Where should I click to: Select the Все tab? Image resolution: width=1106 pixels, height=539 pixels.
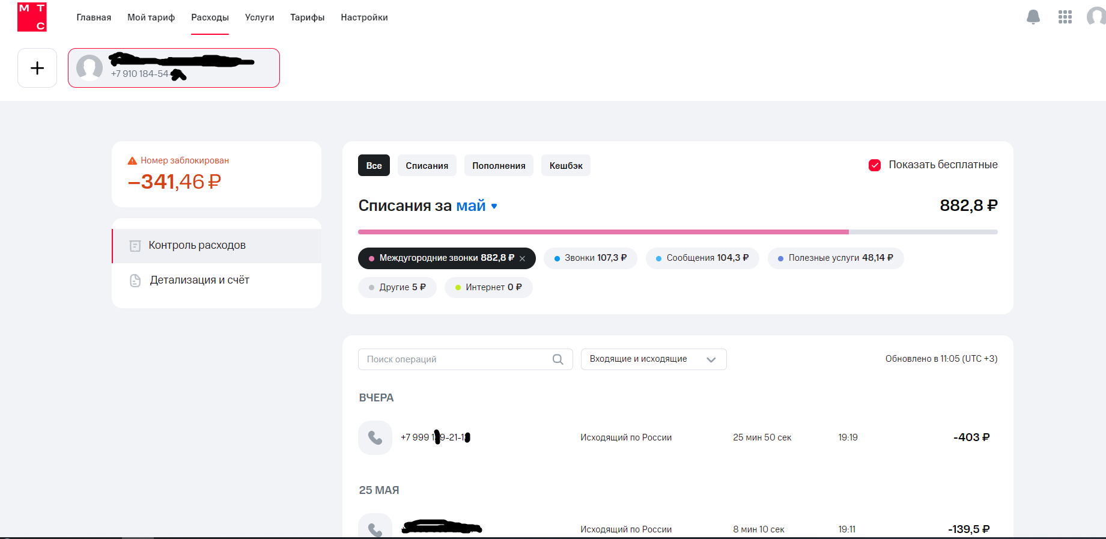[x=374, y=165]
